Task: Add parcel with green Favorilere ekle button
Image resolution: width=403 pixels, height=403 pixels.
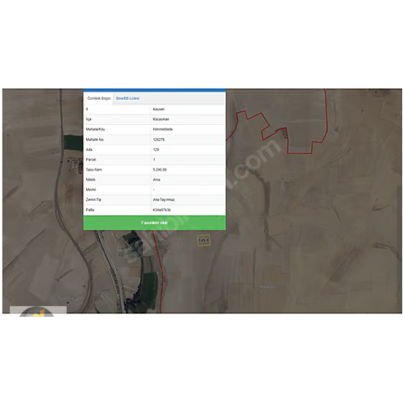Action: [x=155, y=222]
